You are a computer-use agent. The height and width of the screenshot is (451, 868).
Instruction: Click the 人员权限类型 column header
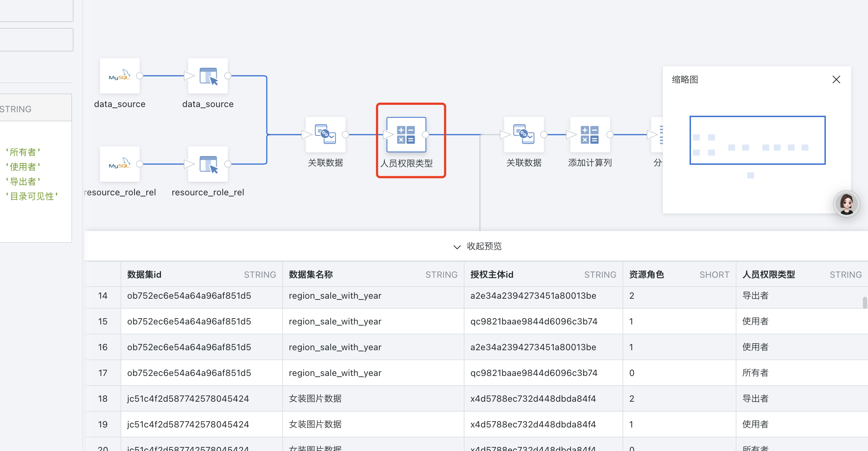click(768, 274)
